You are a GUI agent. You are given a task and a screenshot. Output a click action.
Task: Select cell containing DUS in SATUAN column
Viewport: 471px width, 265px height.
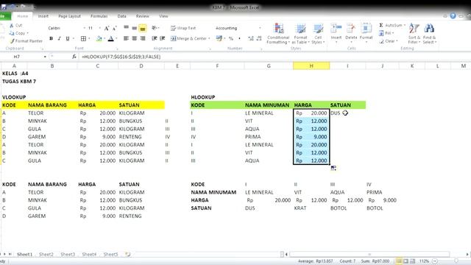(x=347, y=113)
